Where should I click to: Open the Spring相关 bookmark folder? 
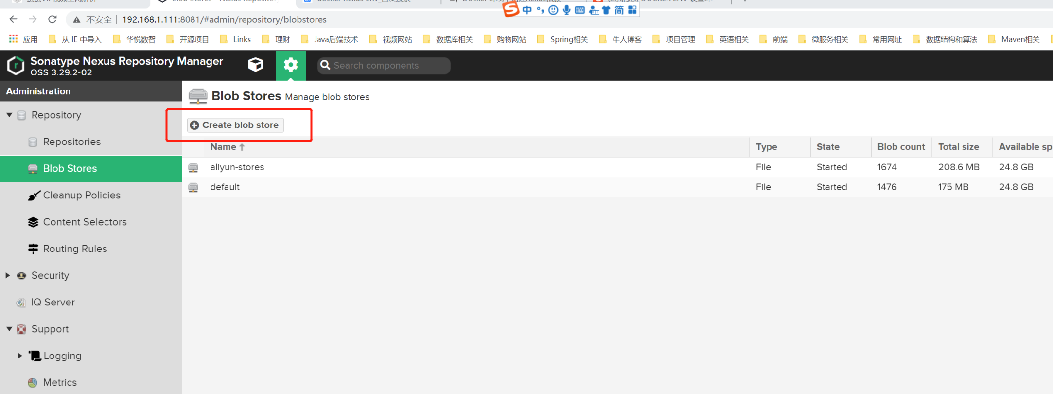point(563,39)
